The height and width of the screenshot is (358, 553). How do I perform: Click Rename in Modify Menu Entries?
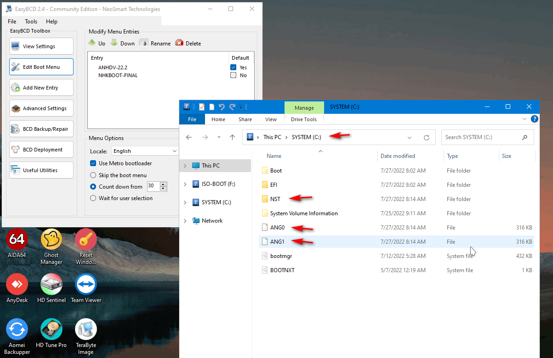coord(155,43)
